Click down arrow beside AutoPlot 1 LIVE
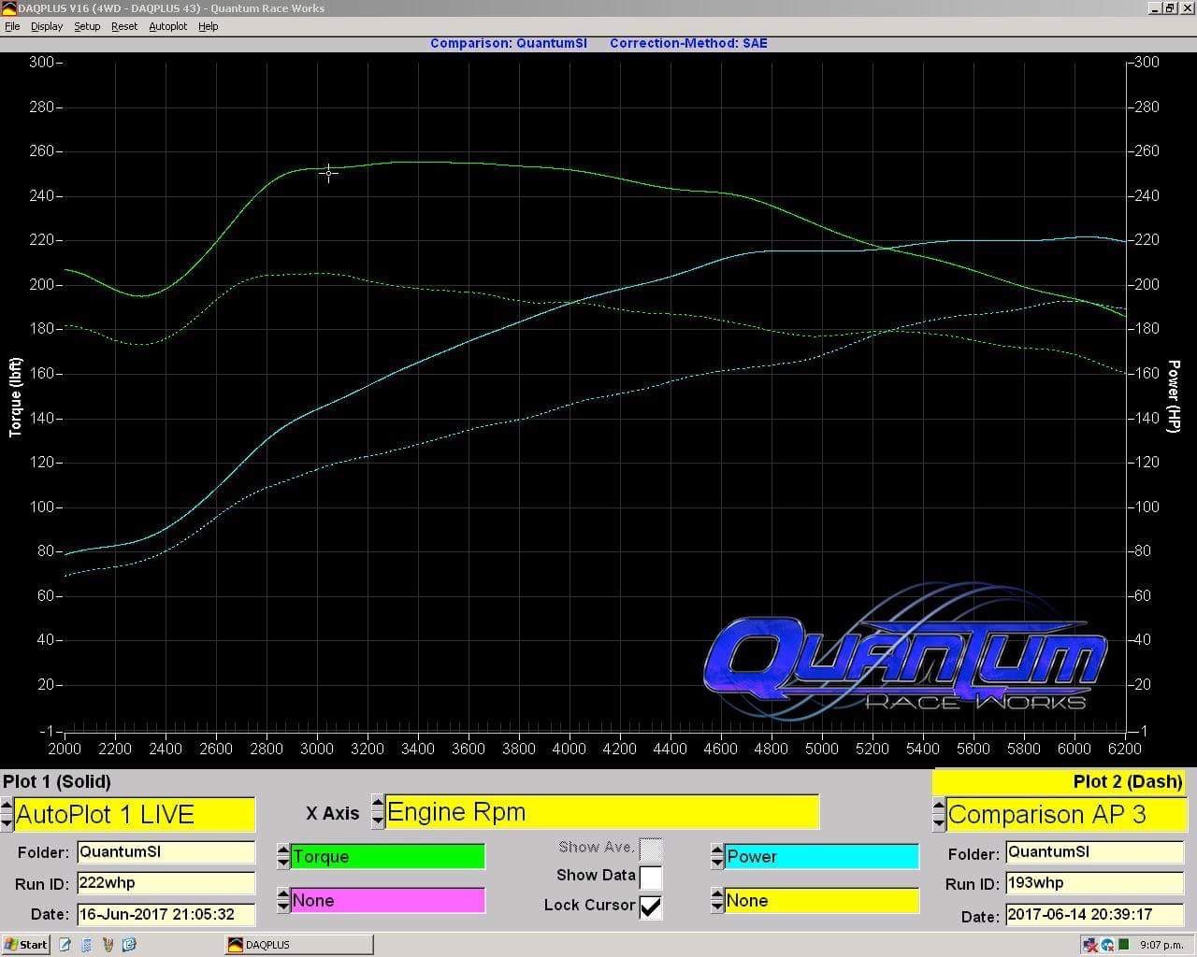The width and height of the screenshot is (1197, 957). pyautogui.click(x=7, y=822)
